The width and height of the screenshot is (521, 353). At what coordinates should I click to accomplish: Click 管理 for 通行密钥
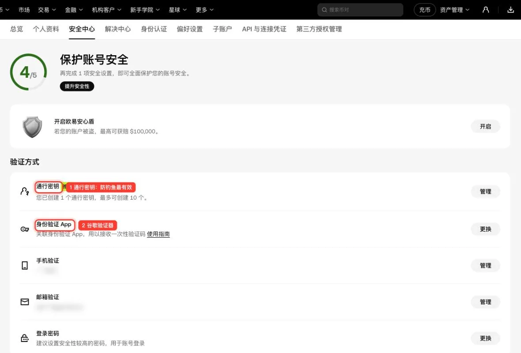click(485, 191)
